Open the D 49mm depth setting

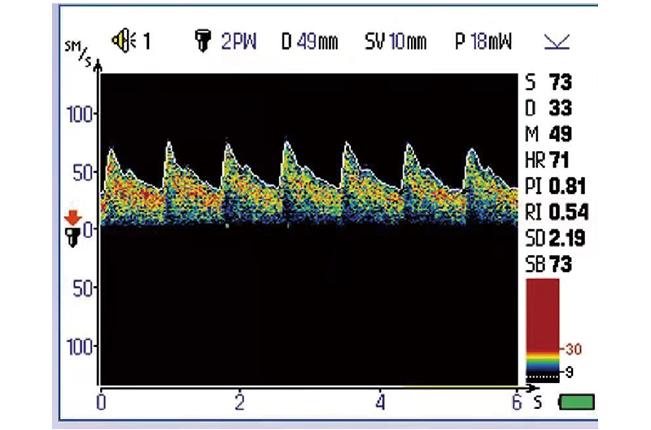(309, 41)
